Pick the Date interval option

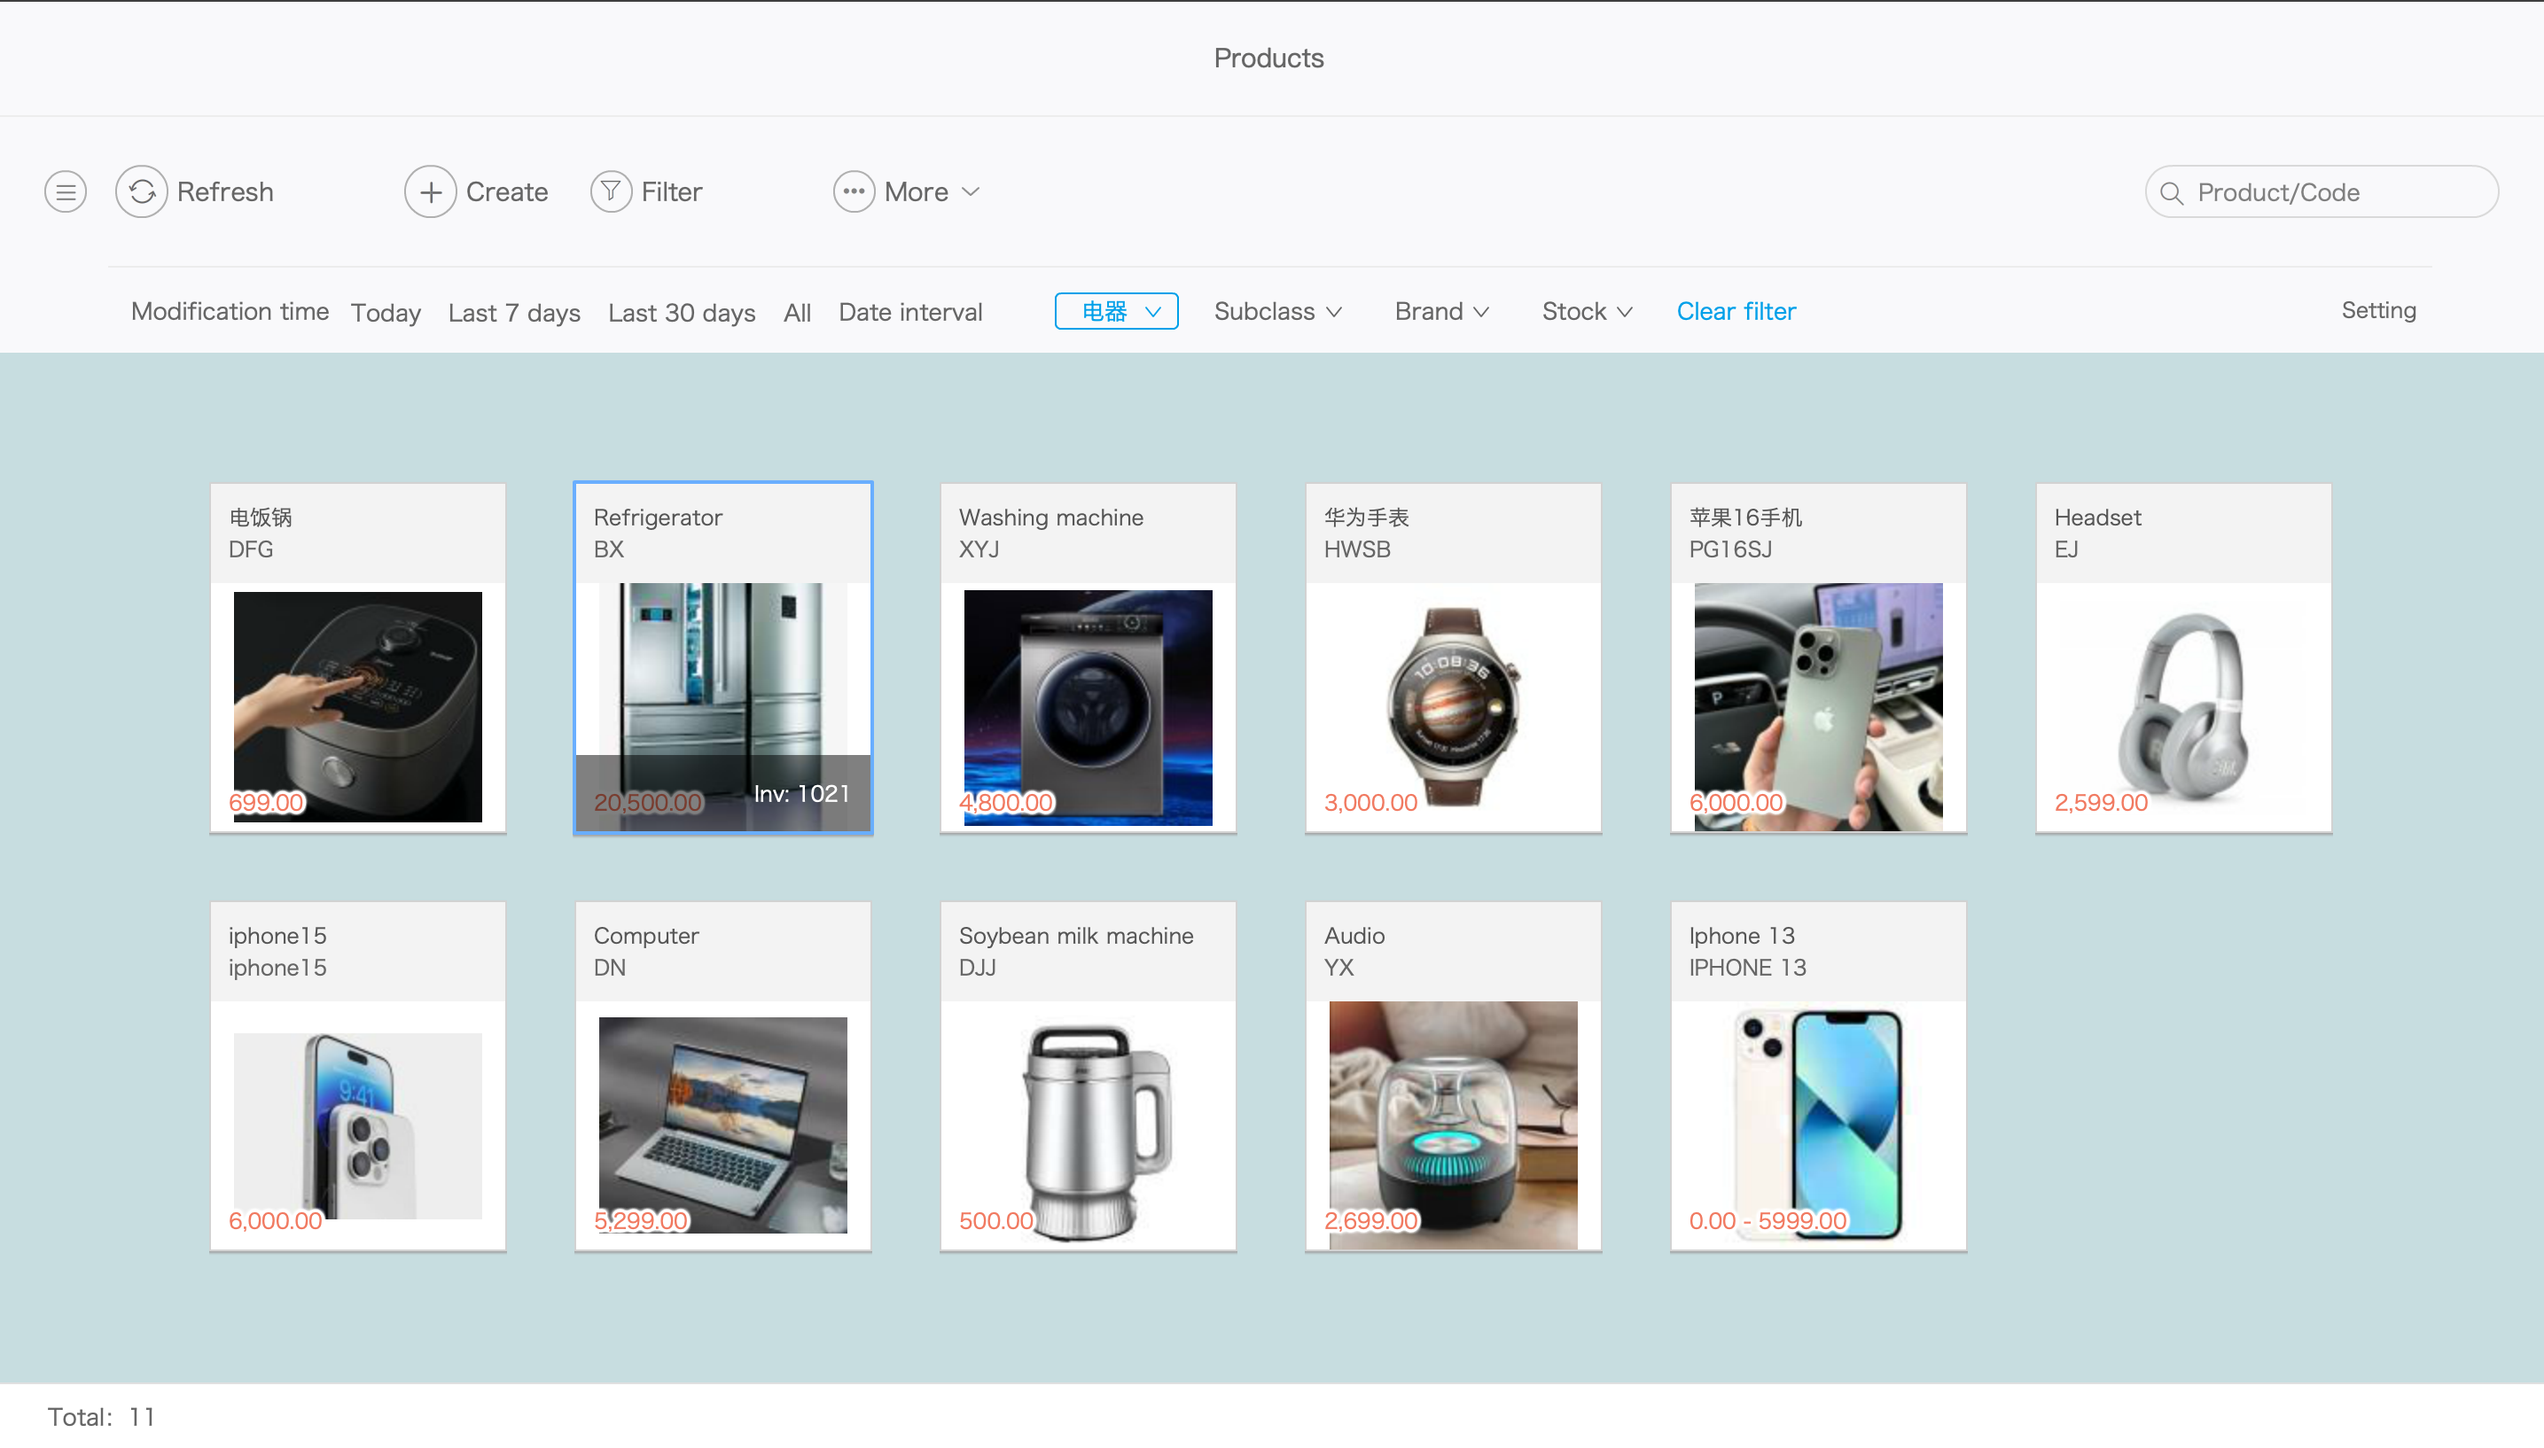910,312
